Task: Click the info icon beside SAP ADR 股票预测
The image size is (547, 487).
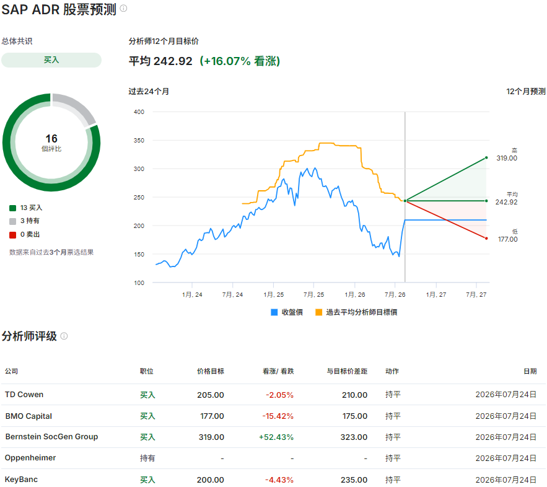Action: pyautogui.click(x=123, y=8)
